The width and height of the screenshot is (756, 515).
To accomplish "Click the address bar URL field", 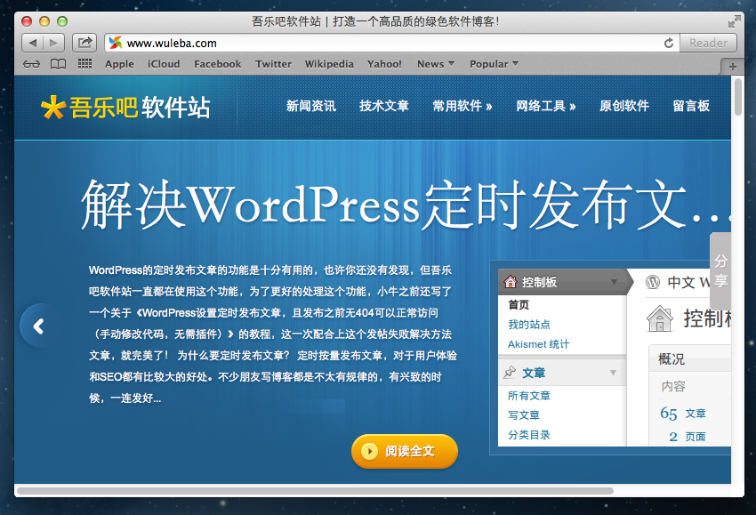I will 393,43.
